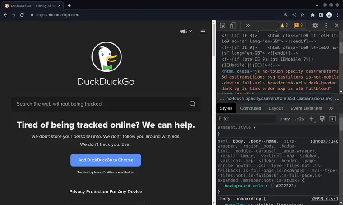Toggle the DevTools device toolbar icon
The height and width of the screenshot is (205, 343).
[233, 26]
